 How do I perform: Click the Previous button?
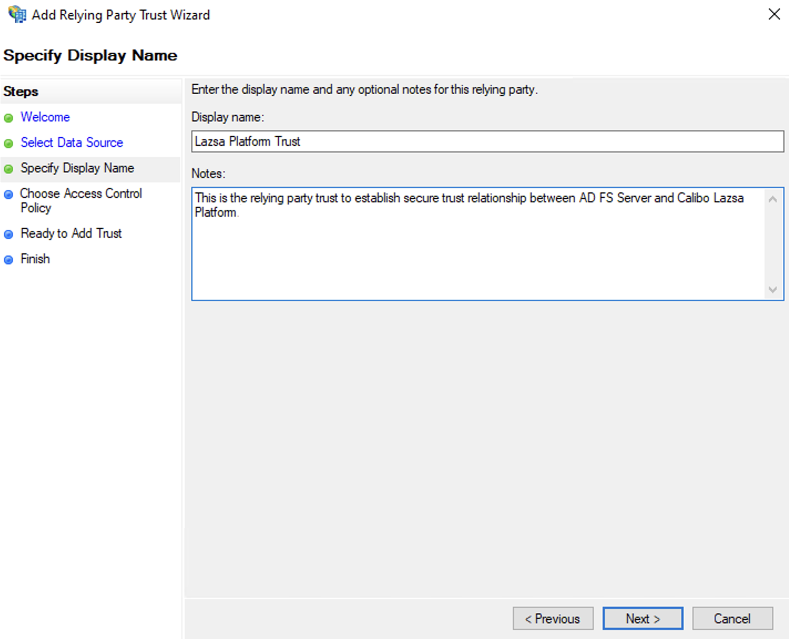553,618
